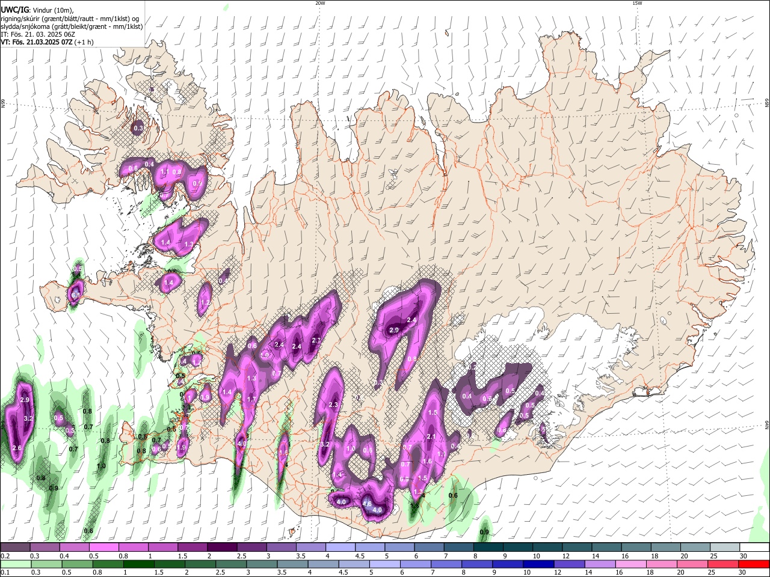The width and height of the screenshot is (770, 577).
Task: Pick the snow scale swatch between 1 and 1.5
Action: pyautogui.click(x=163, y=548)
